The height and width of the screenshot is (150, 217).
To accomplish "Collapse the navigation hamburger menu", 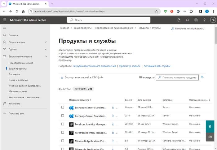I will (x=4, y=28).
